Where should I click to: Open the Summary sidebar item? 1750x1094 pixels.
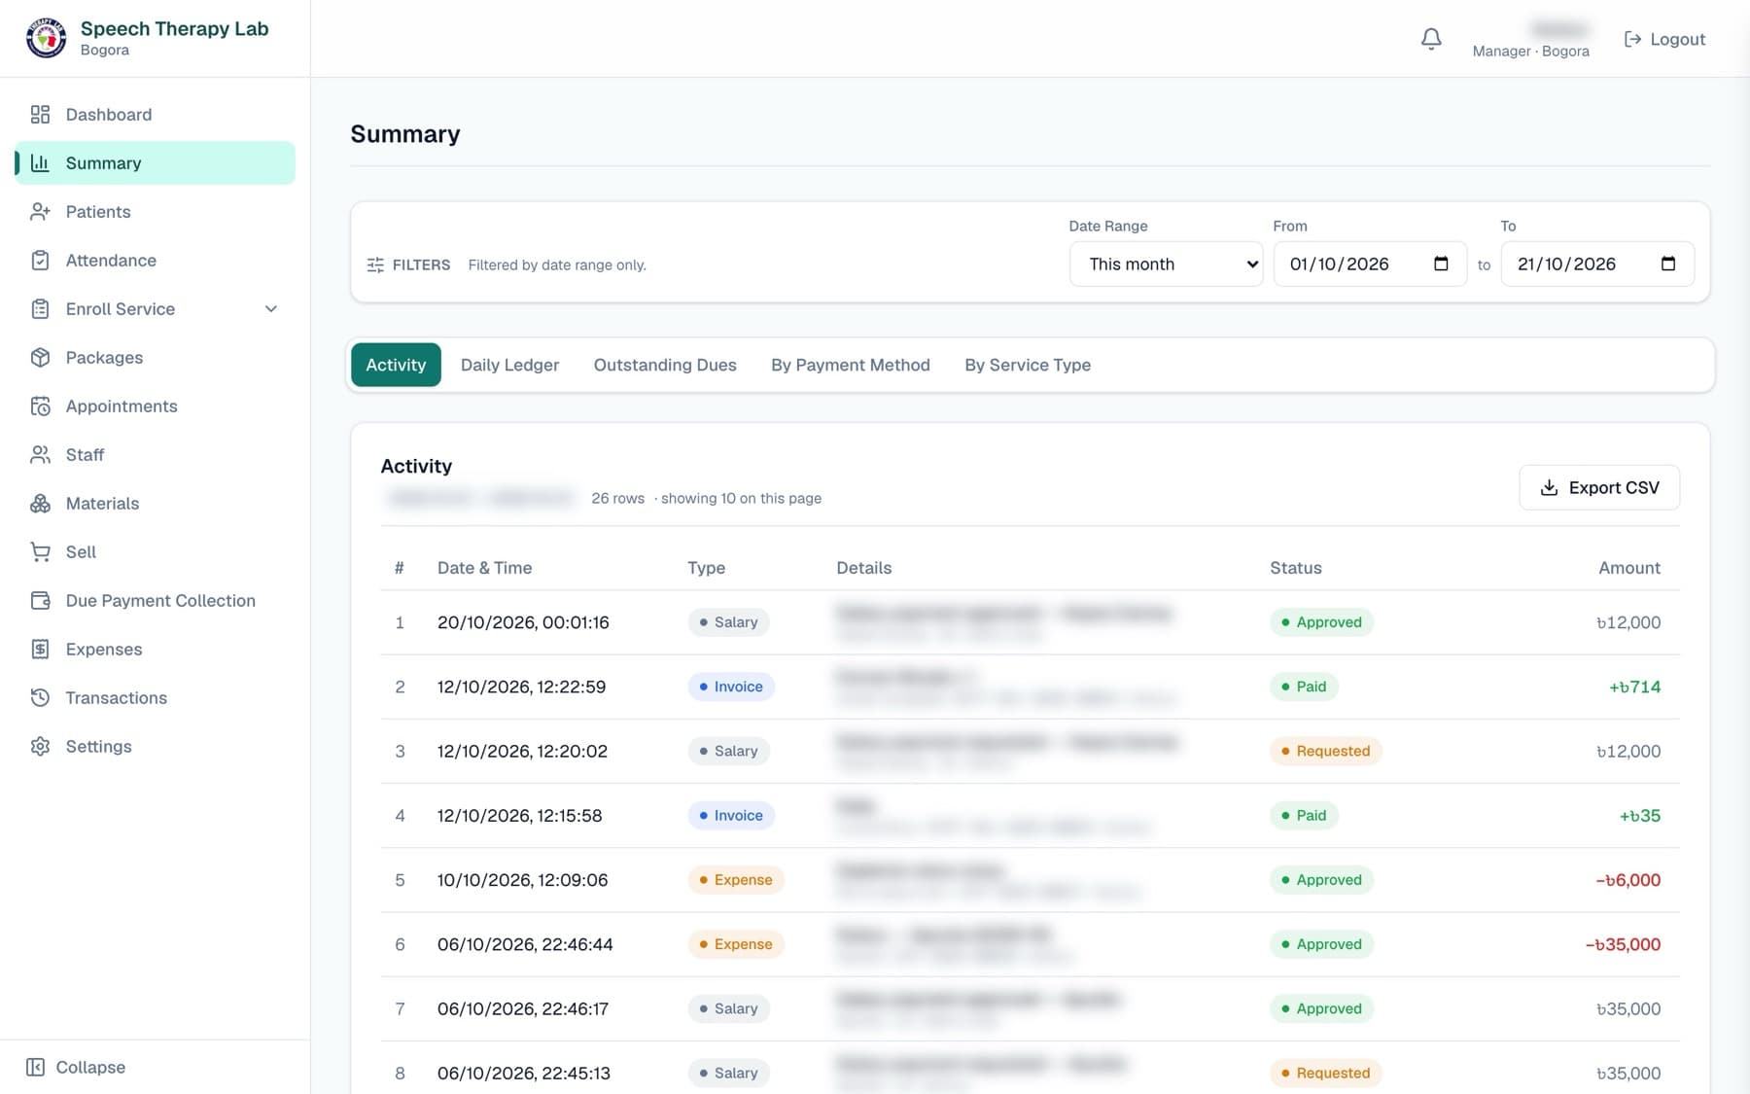(x=156, y=163)
